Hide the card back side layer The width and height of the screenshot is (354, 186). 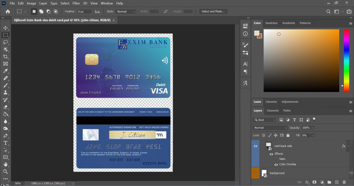click(255, 146)
